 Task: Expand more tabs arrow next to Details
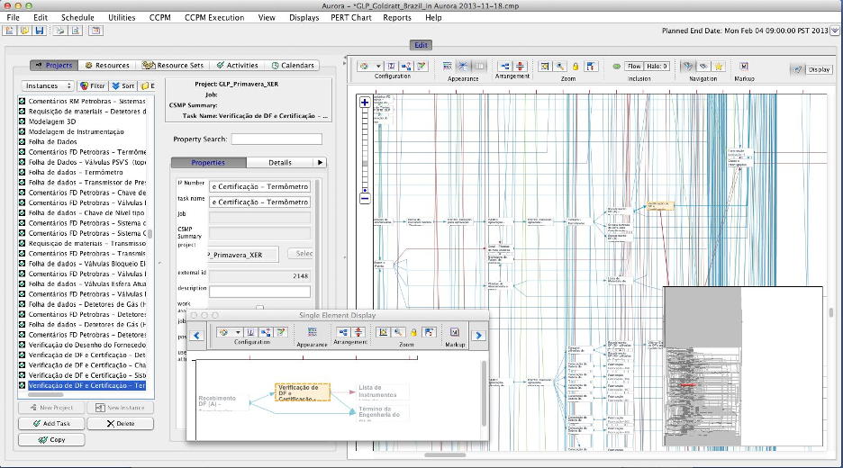click(x=320, y=163)
